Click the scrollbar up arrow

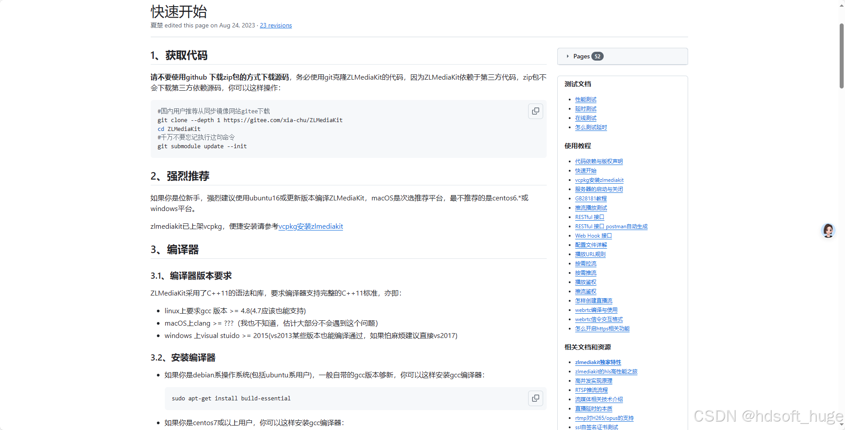click(841, 5)
